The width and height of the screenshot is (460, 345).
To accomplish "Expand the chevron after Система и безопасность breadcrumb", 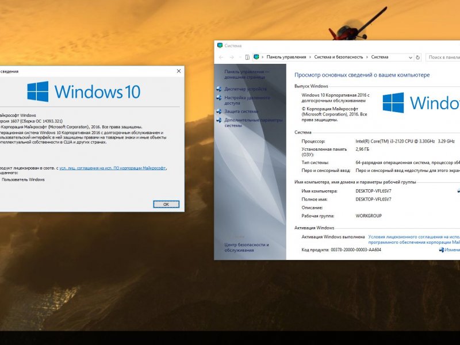I will click(x=367, y=57).
